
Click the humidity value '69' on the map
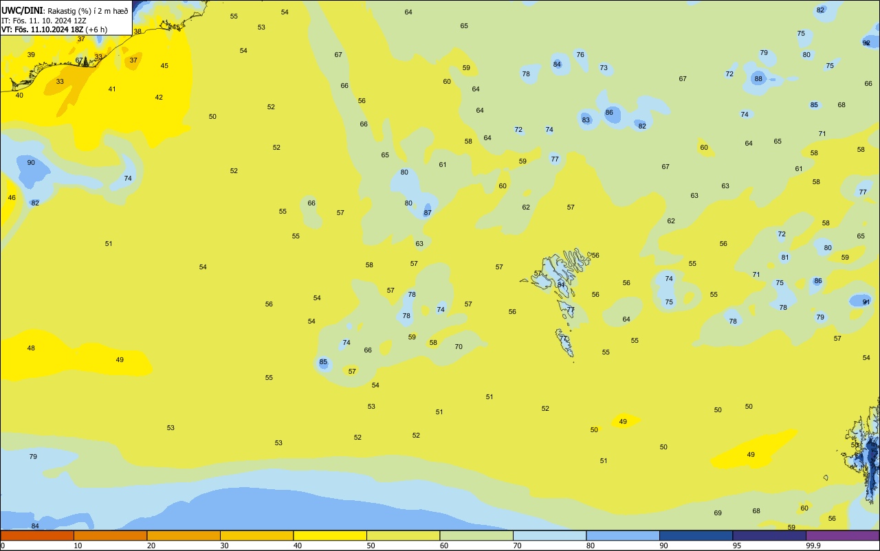pyautogui.click(x=718, y=513)
